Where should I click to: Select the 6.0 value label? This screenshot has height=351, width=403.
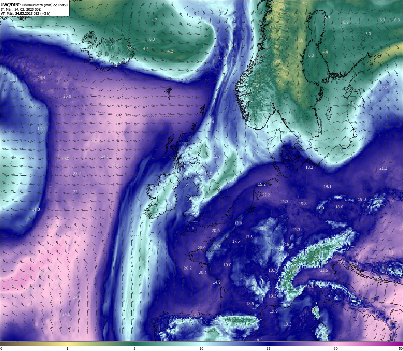pyautogui.click(x=311, y=55)
